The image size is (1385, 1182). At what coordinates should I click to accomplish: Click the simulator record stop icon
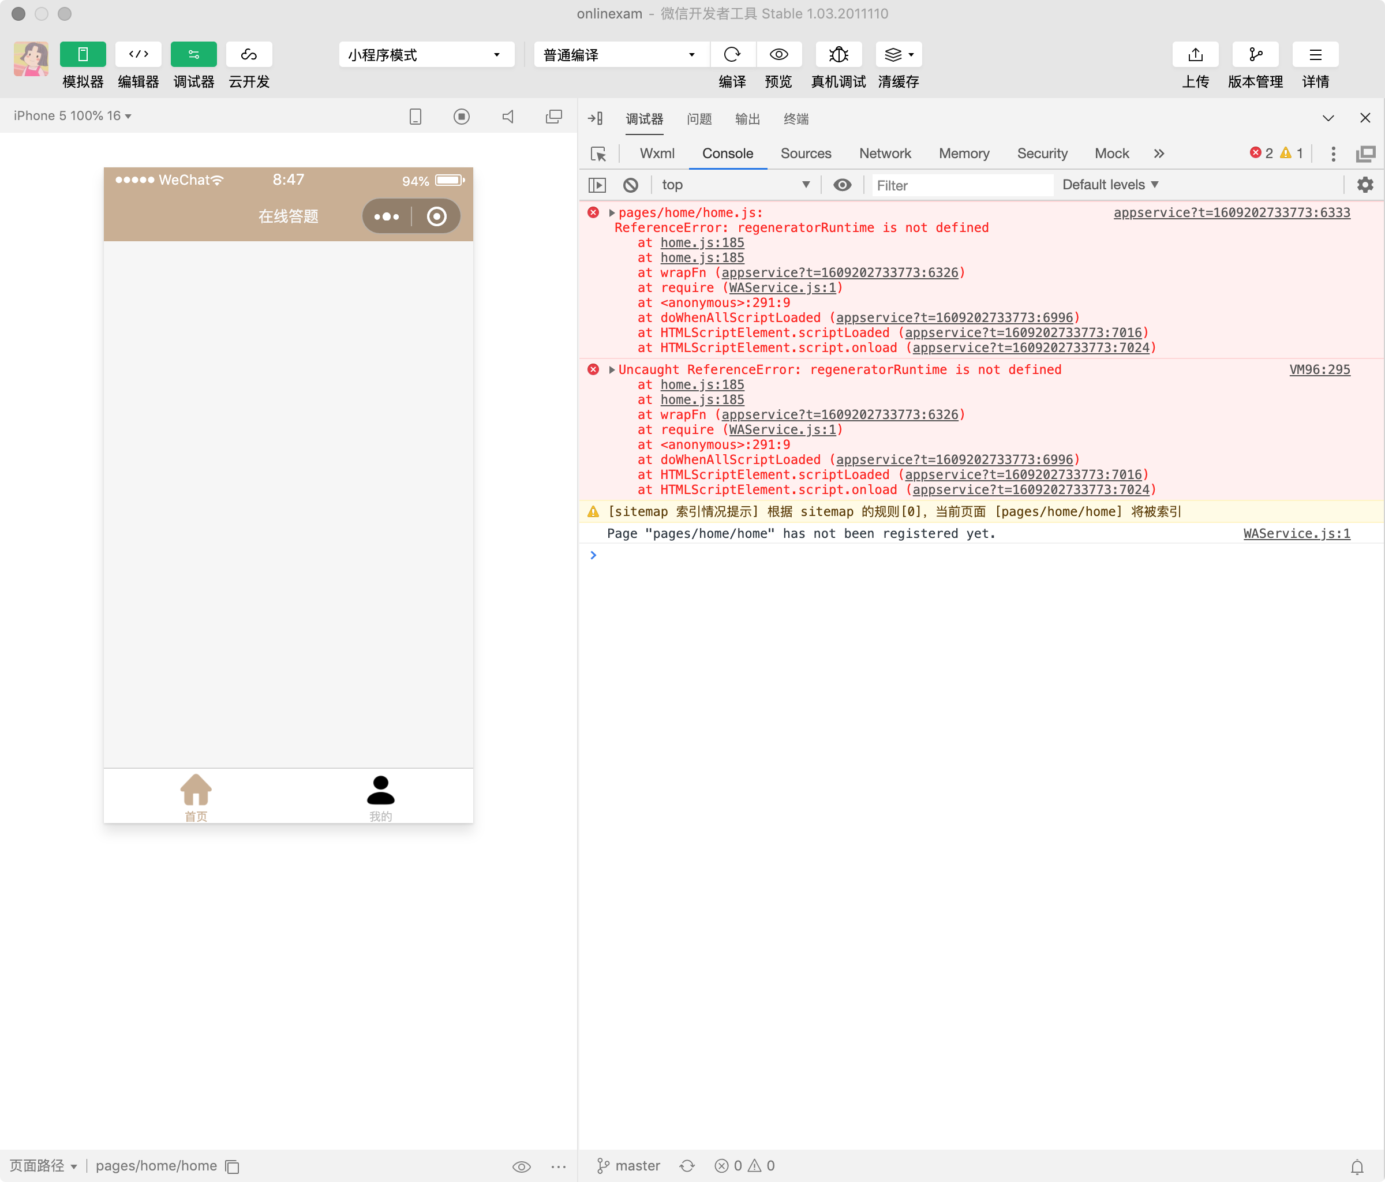pos(461,117)
